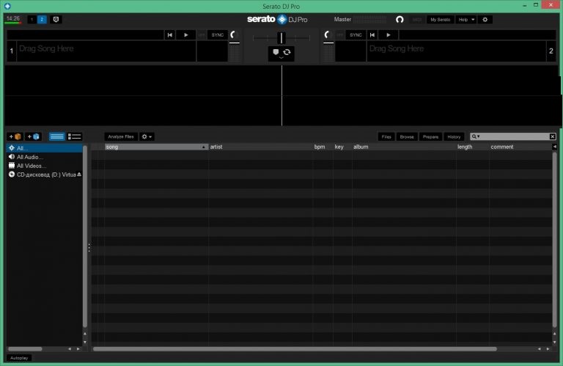Viewport: 563px width, 366px height.
Task: Add a new crate
Action: click(15, 136)
